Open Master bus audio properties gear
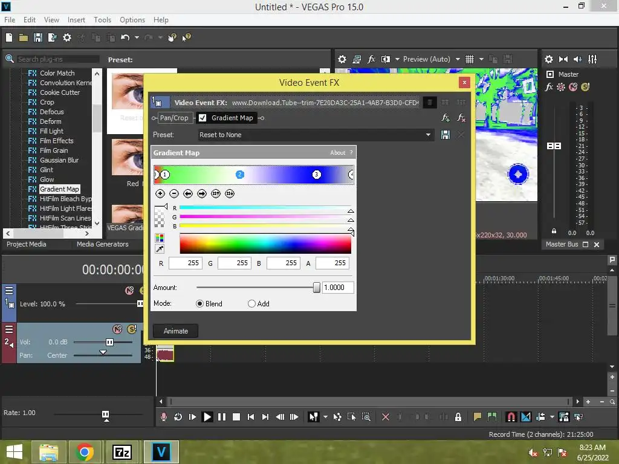Image resolution: width=619 pixels, height=464 pixels. click(549, 59)
